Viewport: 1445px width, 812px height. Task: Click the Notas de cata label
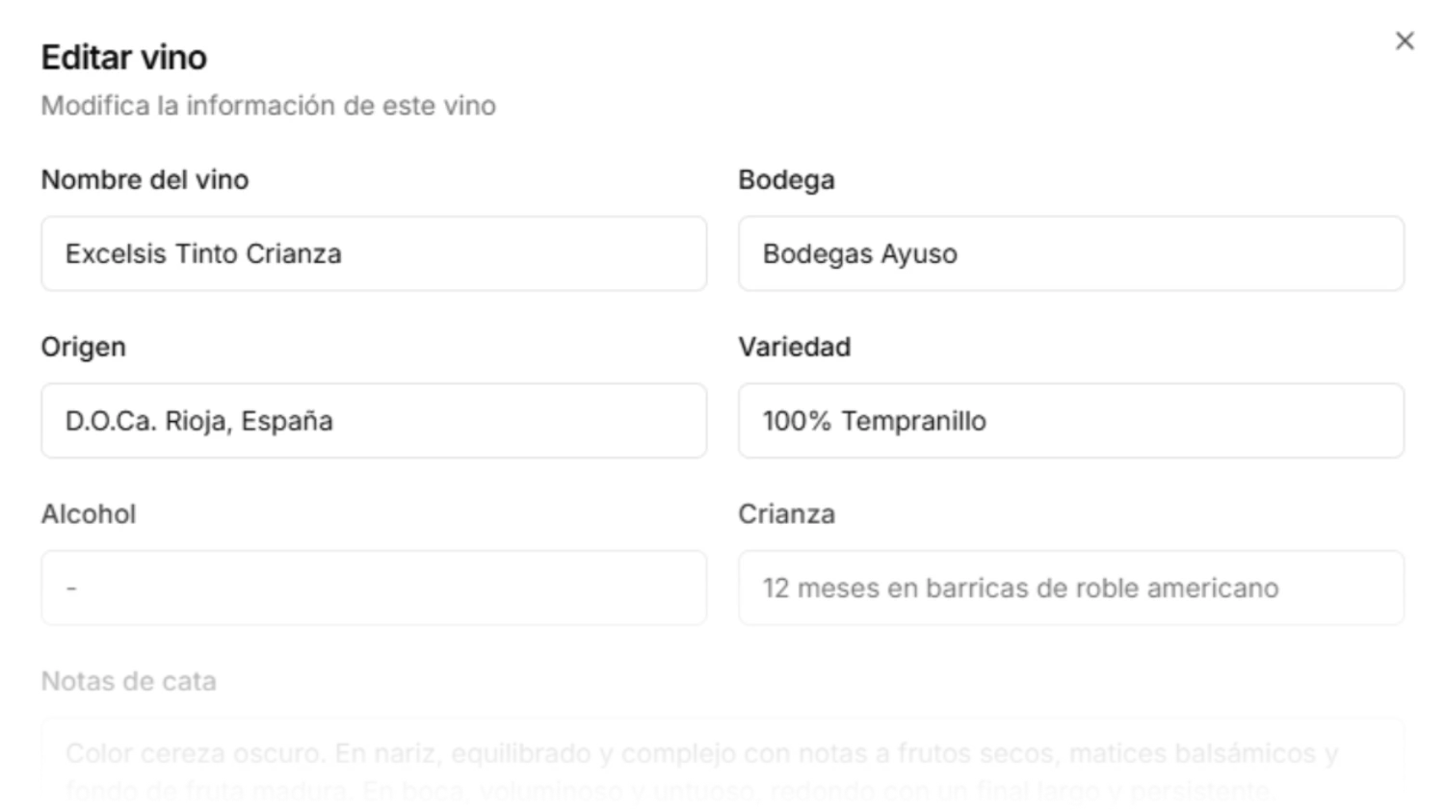(129, 681)
